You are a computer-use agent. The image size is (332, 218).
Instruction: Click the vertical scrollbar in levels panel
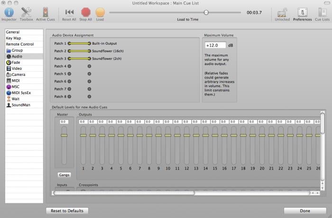point(323,123)
